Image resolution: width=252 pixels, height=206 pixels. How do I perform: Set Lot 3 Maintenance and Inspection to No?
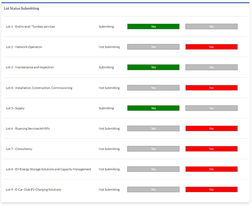[x=212, y=67]
